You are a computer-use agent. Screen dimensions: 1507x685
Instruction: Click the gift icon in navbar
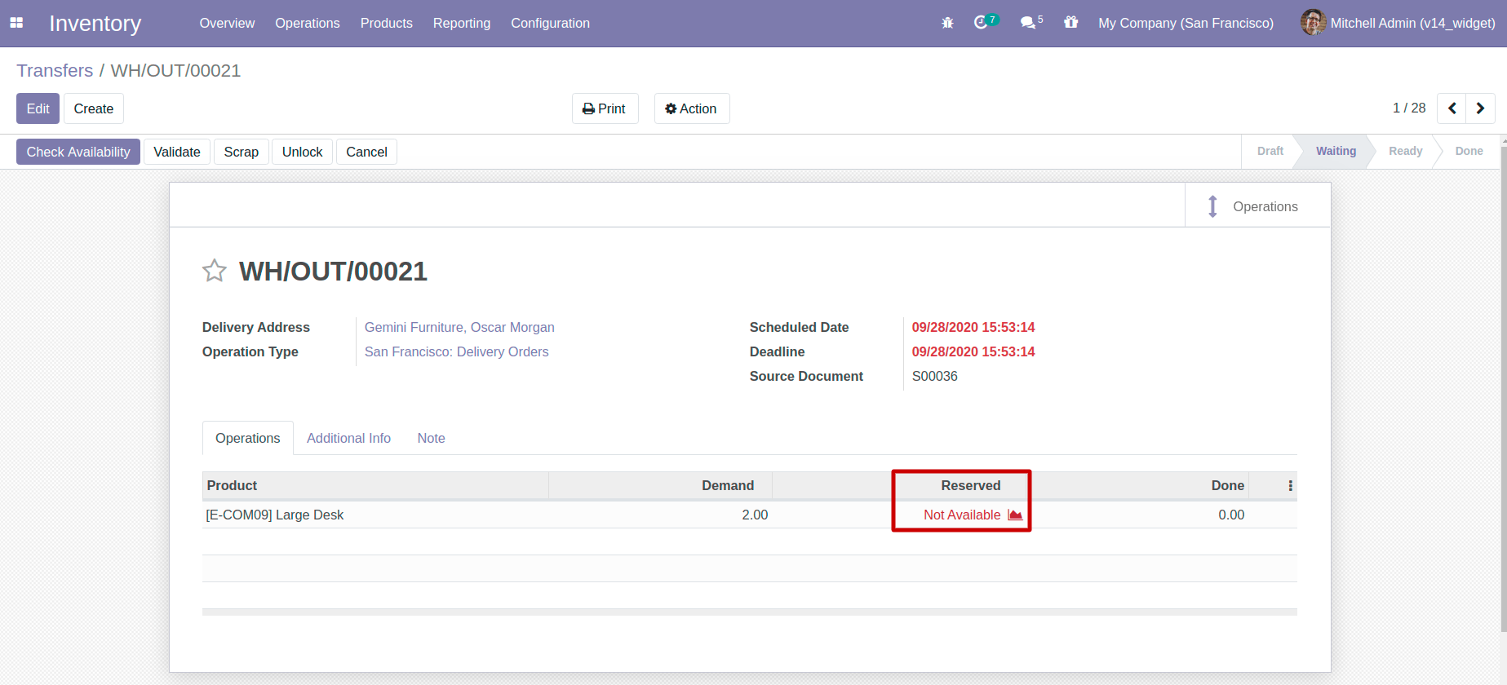(1070, 22)
